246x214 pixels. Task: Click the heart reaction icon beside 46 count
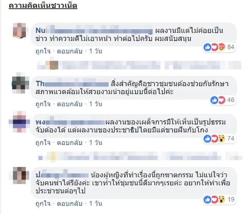pyautogui.click(x=222, y=100)
